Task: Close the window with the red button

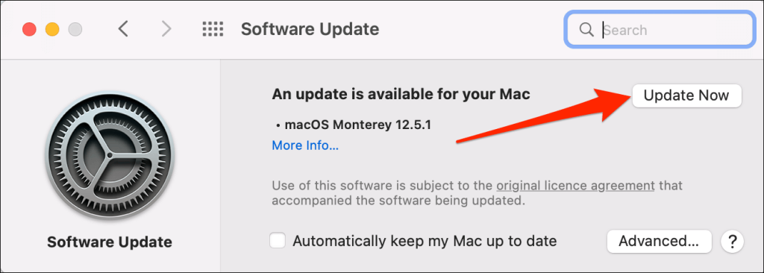Action: coord(29,29)
